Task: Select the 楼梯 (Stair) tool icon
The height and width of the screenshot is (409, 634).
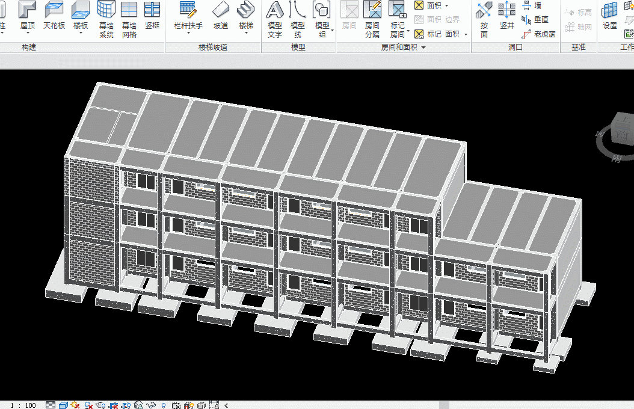Action: pyautogui.click(x=246, y=10)
